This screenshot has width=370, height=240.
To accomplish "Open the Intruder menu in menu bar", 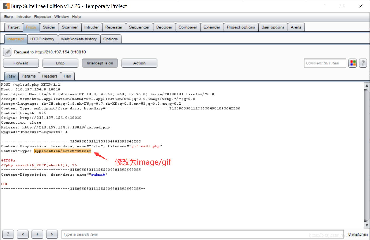I will pos(23,17).
